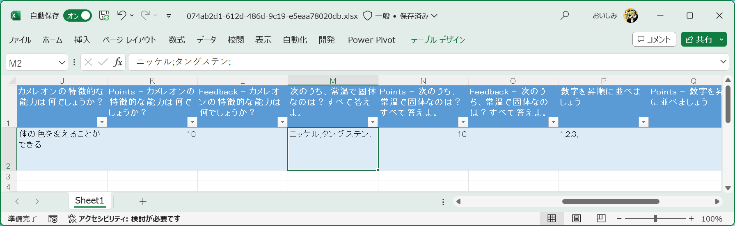Image resolution: width=735 pixels, height=226 pixels.
Task: Click the vertical scroll down arrow
Action: (728, 188)
